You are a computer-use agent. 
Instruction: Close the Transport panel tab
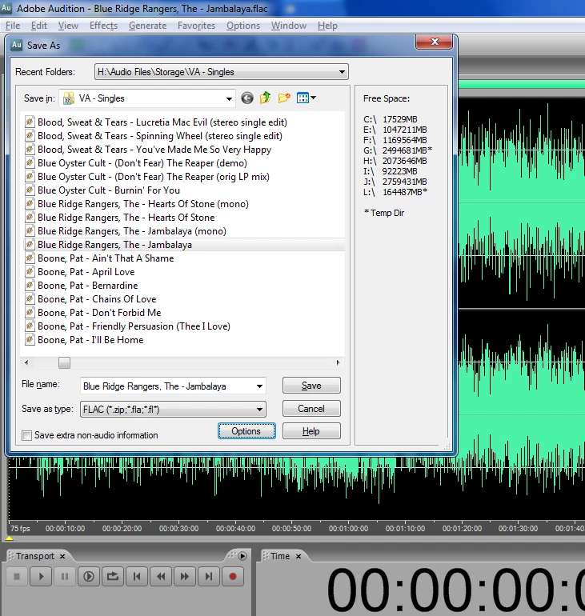62,556
